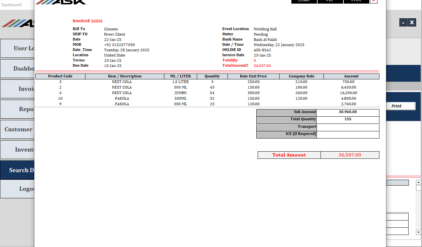The image size is (422, 247).
Task: Click Bank Al-Falah bank name
Action: click(265, 40)
